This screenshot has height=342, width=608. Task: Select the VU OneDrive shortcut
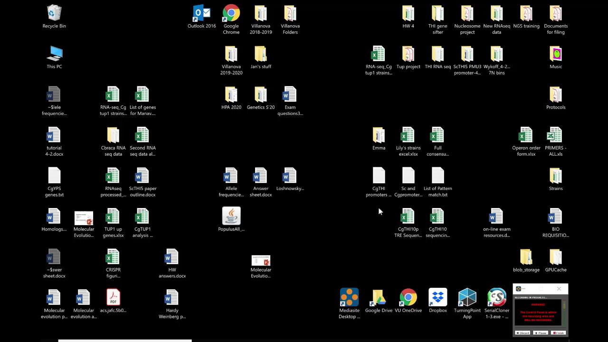click(408, 298)
